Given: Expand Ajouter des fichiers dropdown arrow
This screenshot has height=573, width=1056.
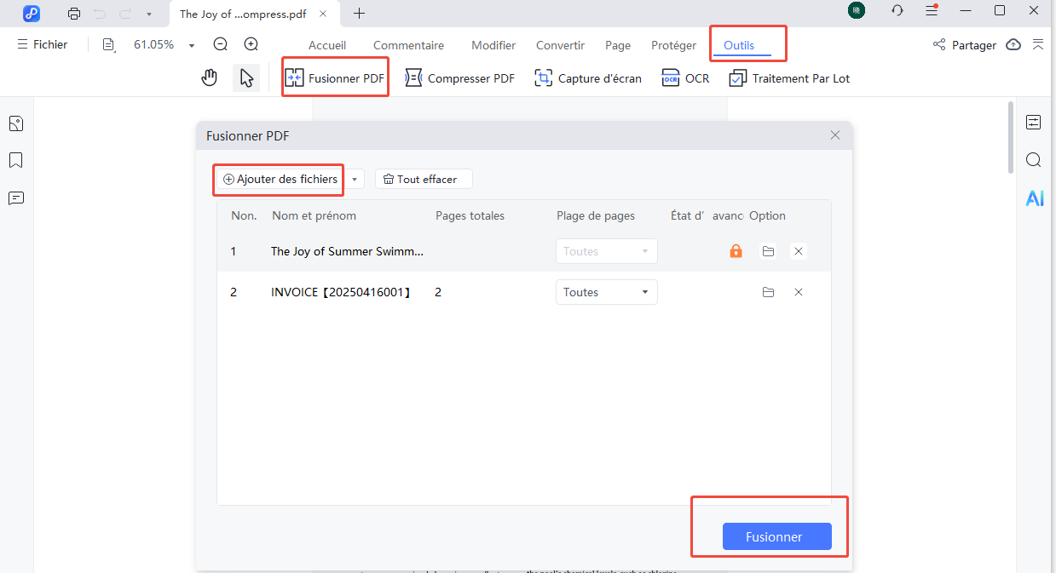Looking at the screenshot, I should coord(355,180).
